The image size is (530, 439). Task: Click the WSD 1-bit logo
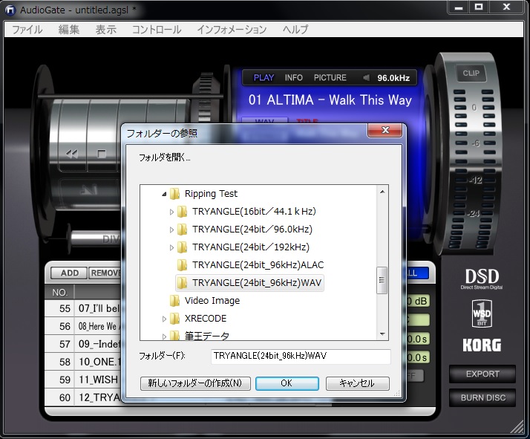click(482, 313)
